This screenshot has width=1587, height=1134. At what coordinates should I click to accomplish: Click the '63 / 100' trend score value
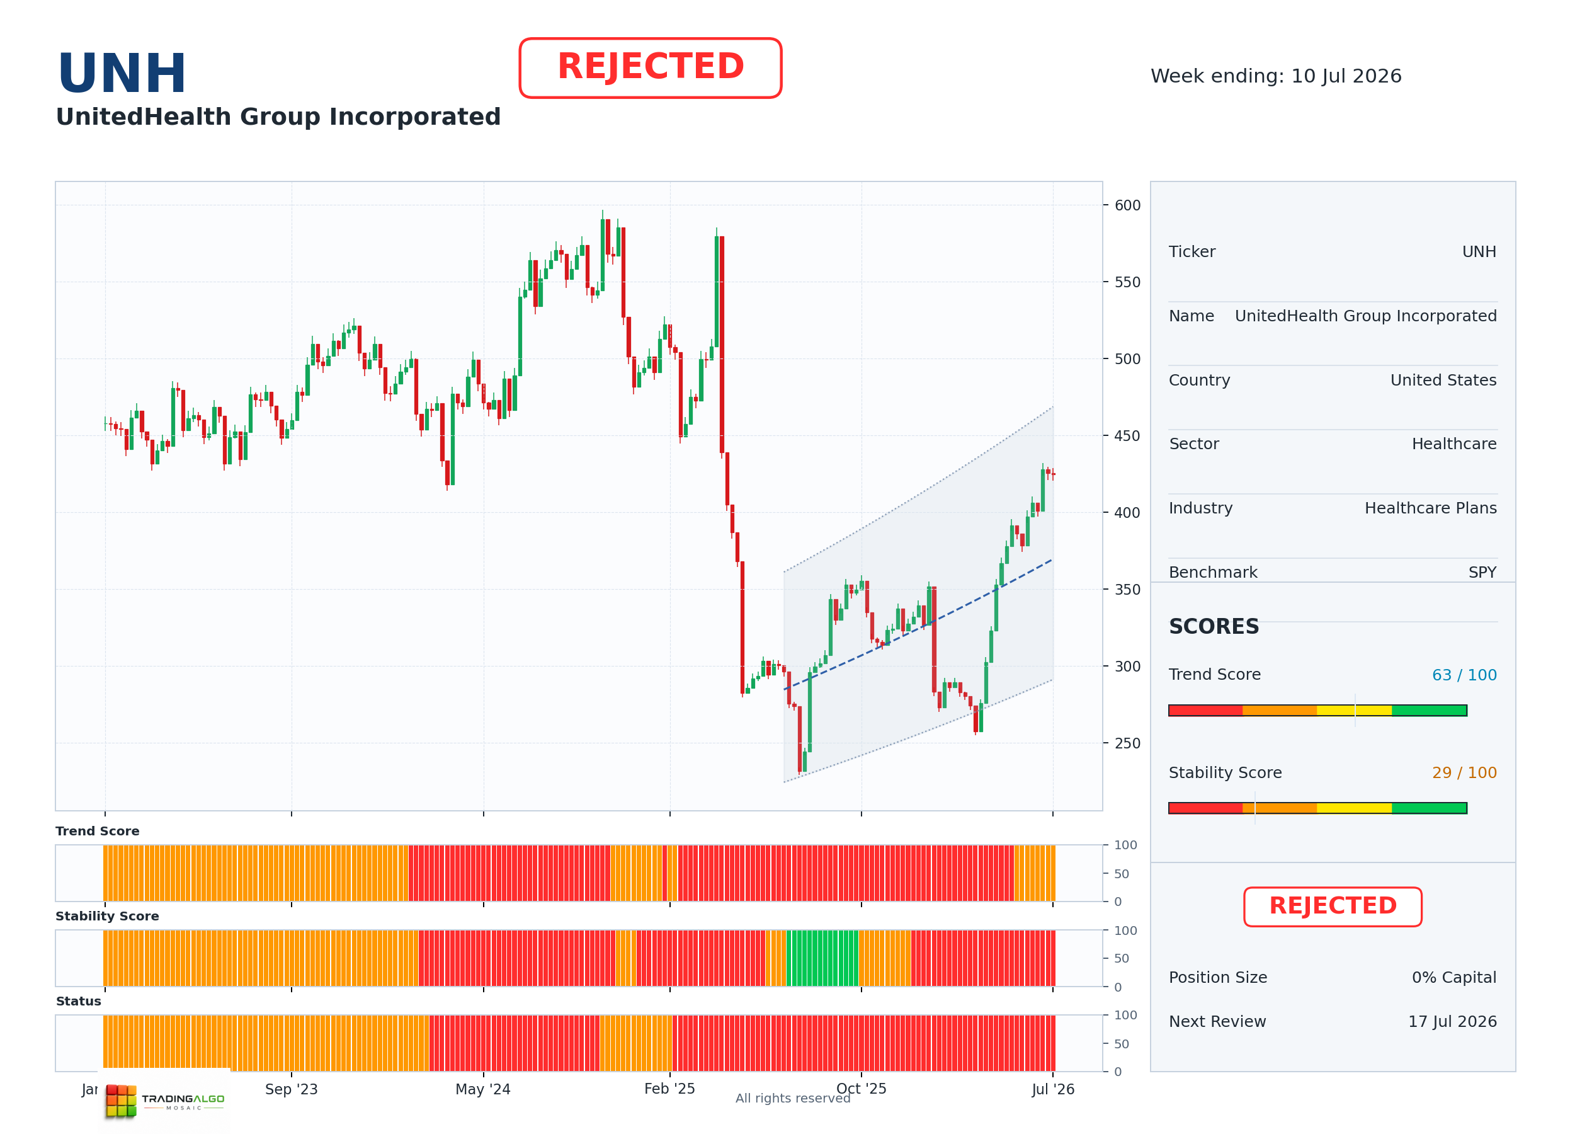1464,675
